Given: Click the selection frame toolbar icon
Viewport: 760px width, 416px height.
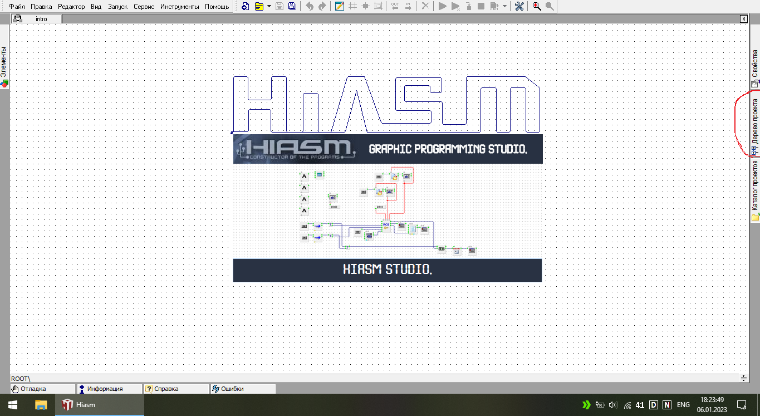Looking at the screenshot, I should click(x=379, y=7).
